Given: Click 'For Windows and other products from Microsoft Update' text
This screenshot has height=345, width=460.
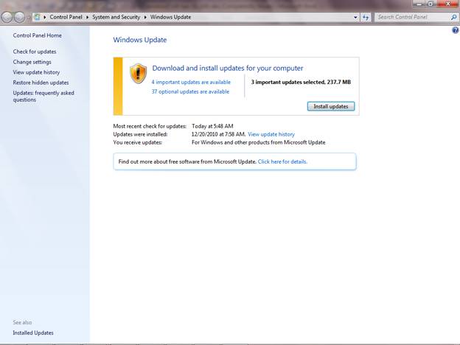Looking at the screenshot, I should [x=259, y=142].
